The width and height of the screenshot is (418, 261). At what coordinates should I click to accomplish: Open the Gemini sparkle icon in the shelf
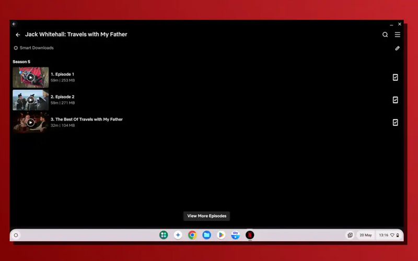coord(178,235)
